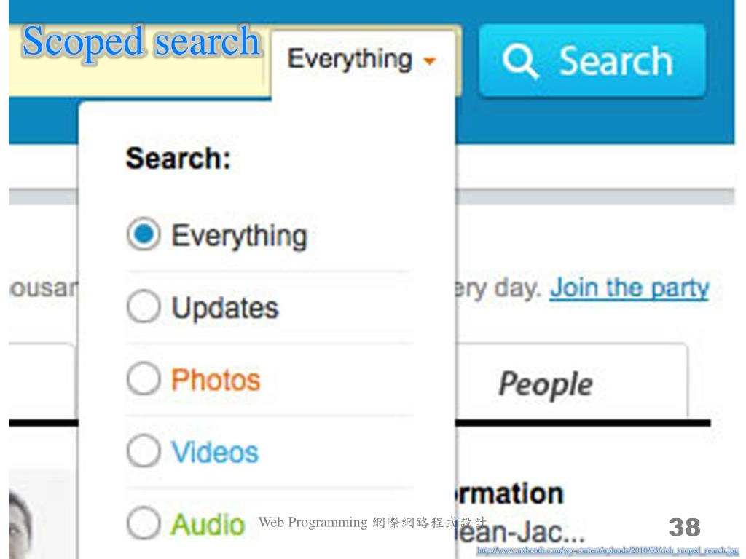Open the uxbooth.com image source link
The image size is (746, 559).
tap(607, 551)
